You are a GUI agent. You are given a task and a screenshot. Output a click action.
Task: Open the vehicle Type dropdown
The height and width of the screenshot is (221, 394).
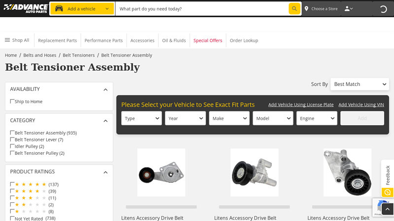pos(141,118)
